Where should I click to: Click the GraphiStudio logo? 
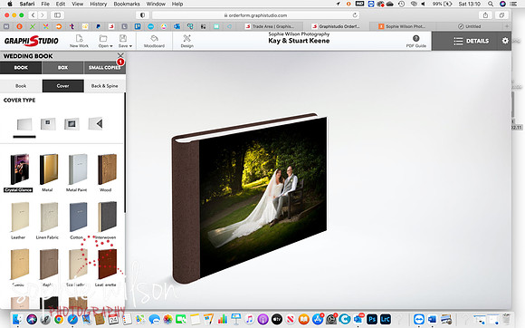click(32, 41)
